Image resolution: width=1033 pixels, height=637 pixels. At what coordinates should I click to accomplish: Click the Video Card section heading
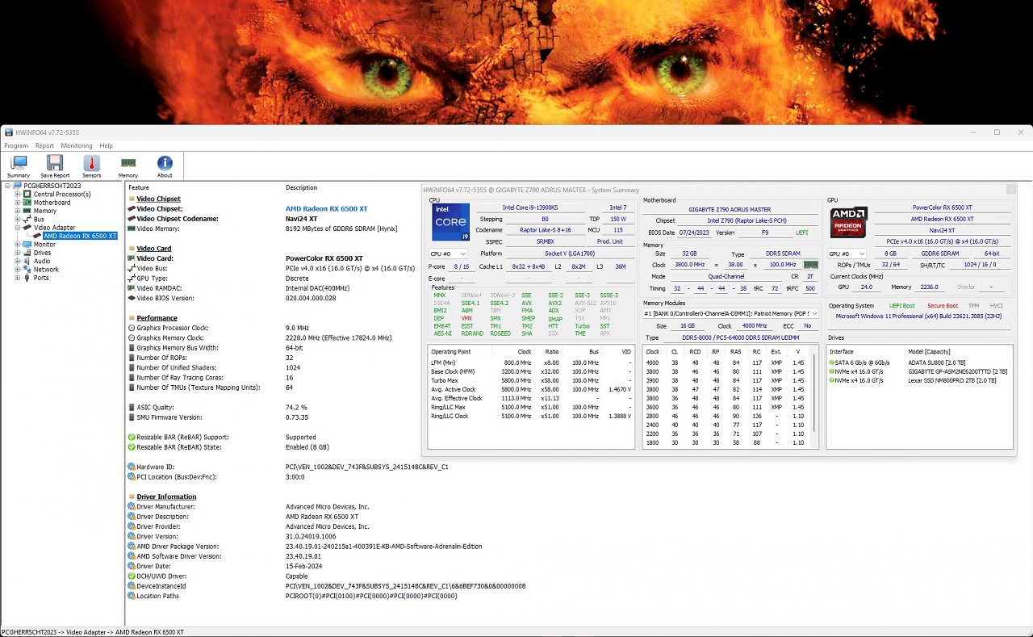pos(153,249)
